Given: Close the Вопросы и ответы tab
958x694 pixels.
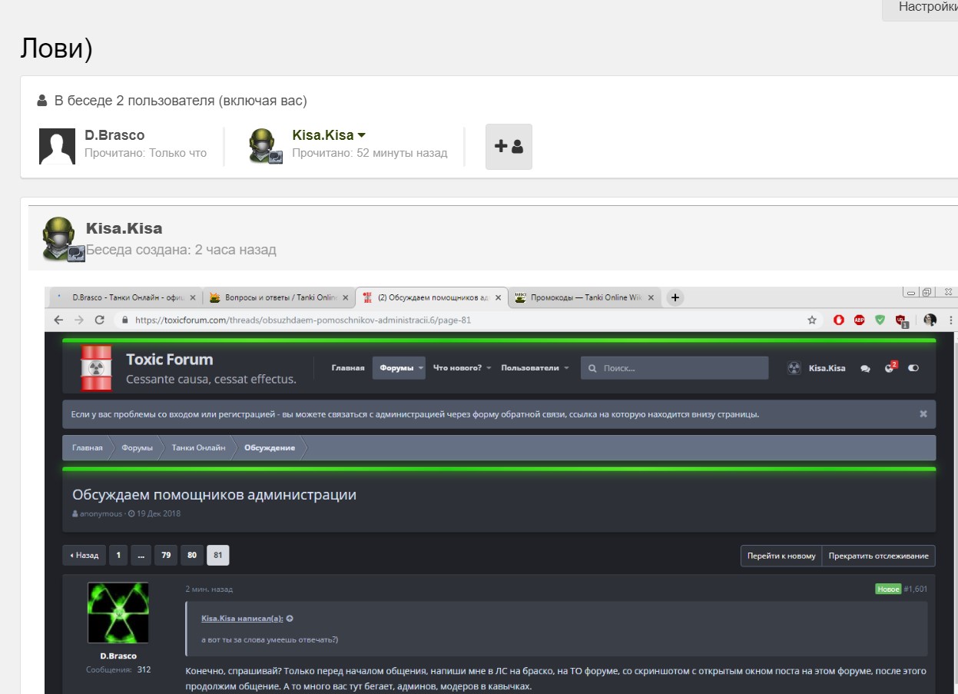Looking at the screenshot, I should 346,297.
